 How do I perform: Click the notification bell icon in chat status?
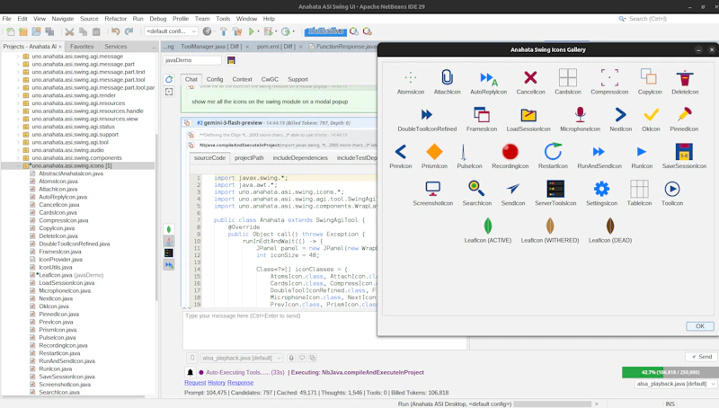191,372
